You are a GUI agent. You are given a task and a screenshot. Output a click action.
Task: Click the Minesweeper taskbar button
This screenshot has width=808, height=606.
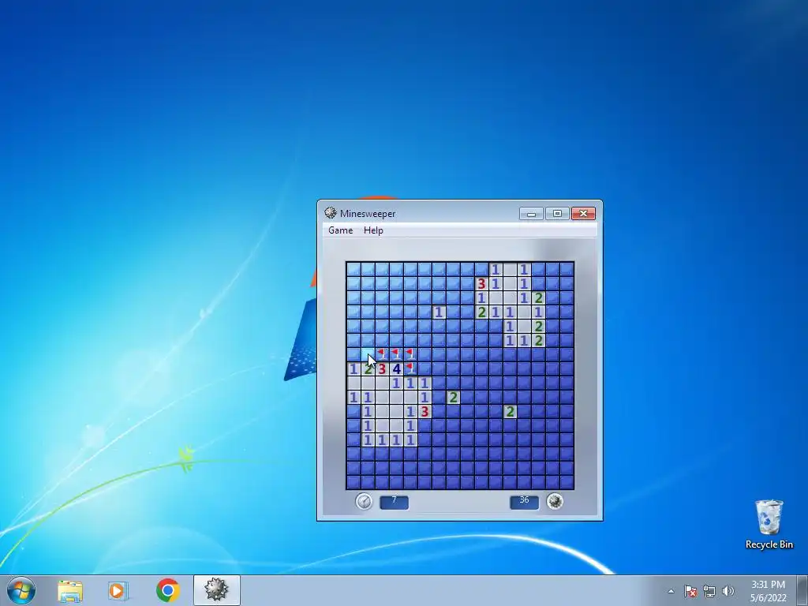pos(216,590)
